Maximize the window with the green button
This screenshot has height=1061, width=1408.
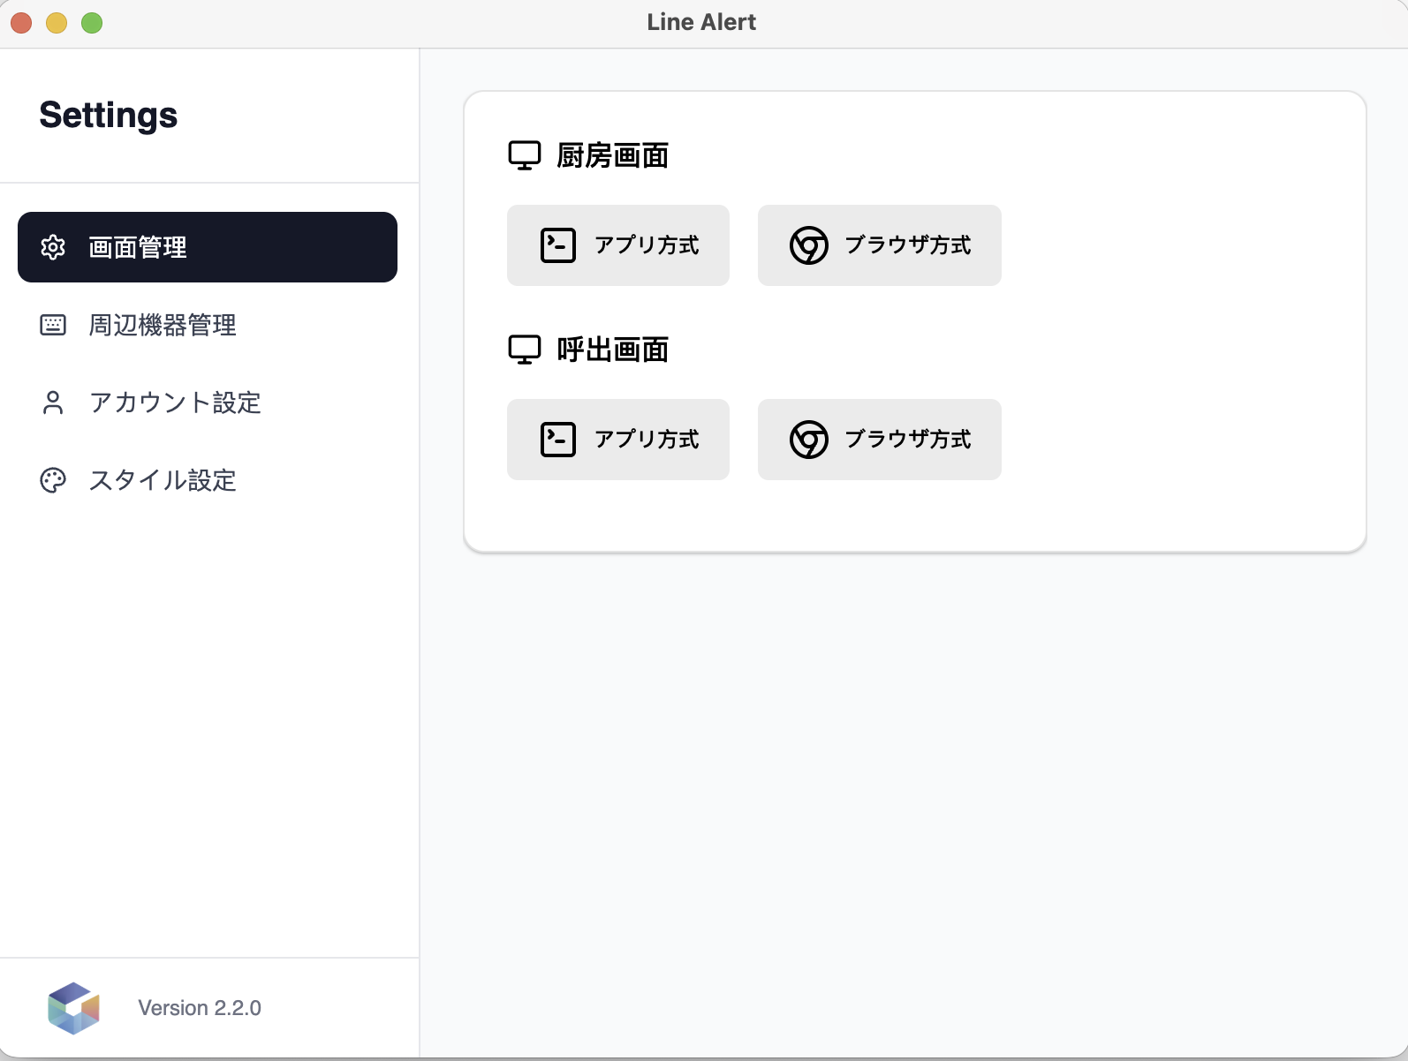(92, 23)
